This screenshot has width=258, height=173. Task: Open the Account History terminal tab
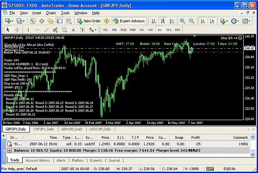click(38, 160)
